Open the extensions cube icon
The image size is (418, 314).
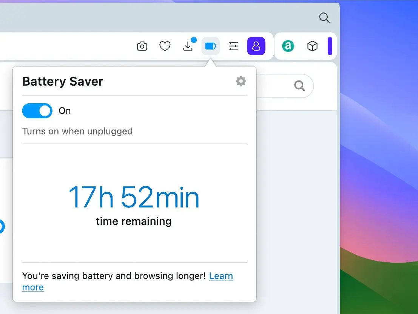[x=312, y=46]
